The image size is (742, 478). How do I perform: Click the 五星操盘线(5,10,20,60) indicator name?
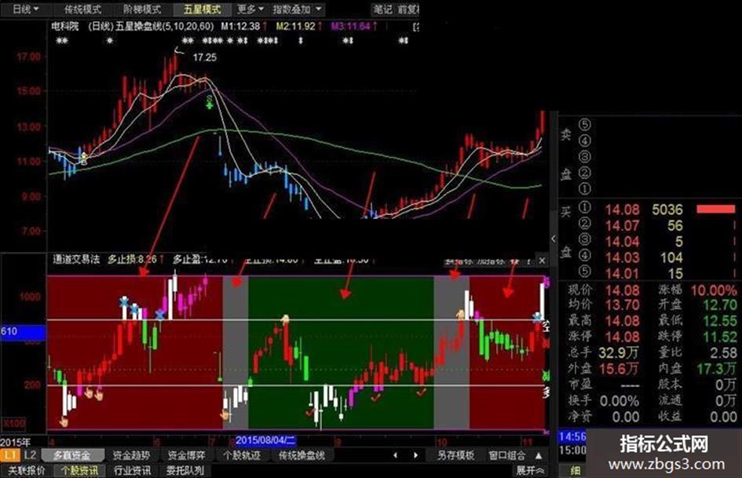[x=165, y=27]
